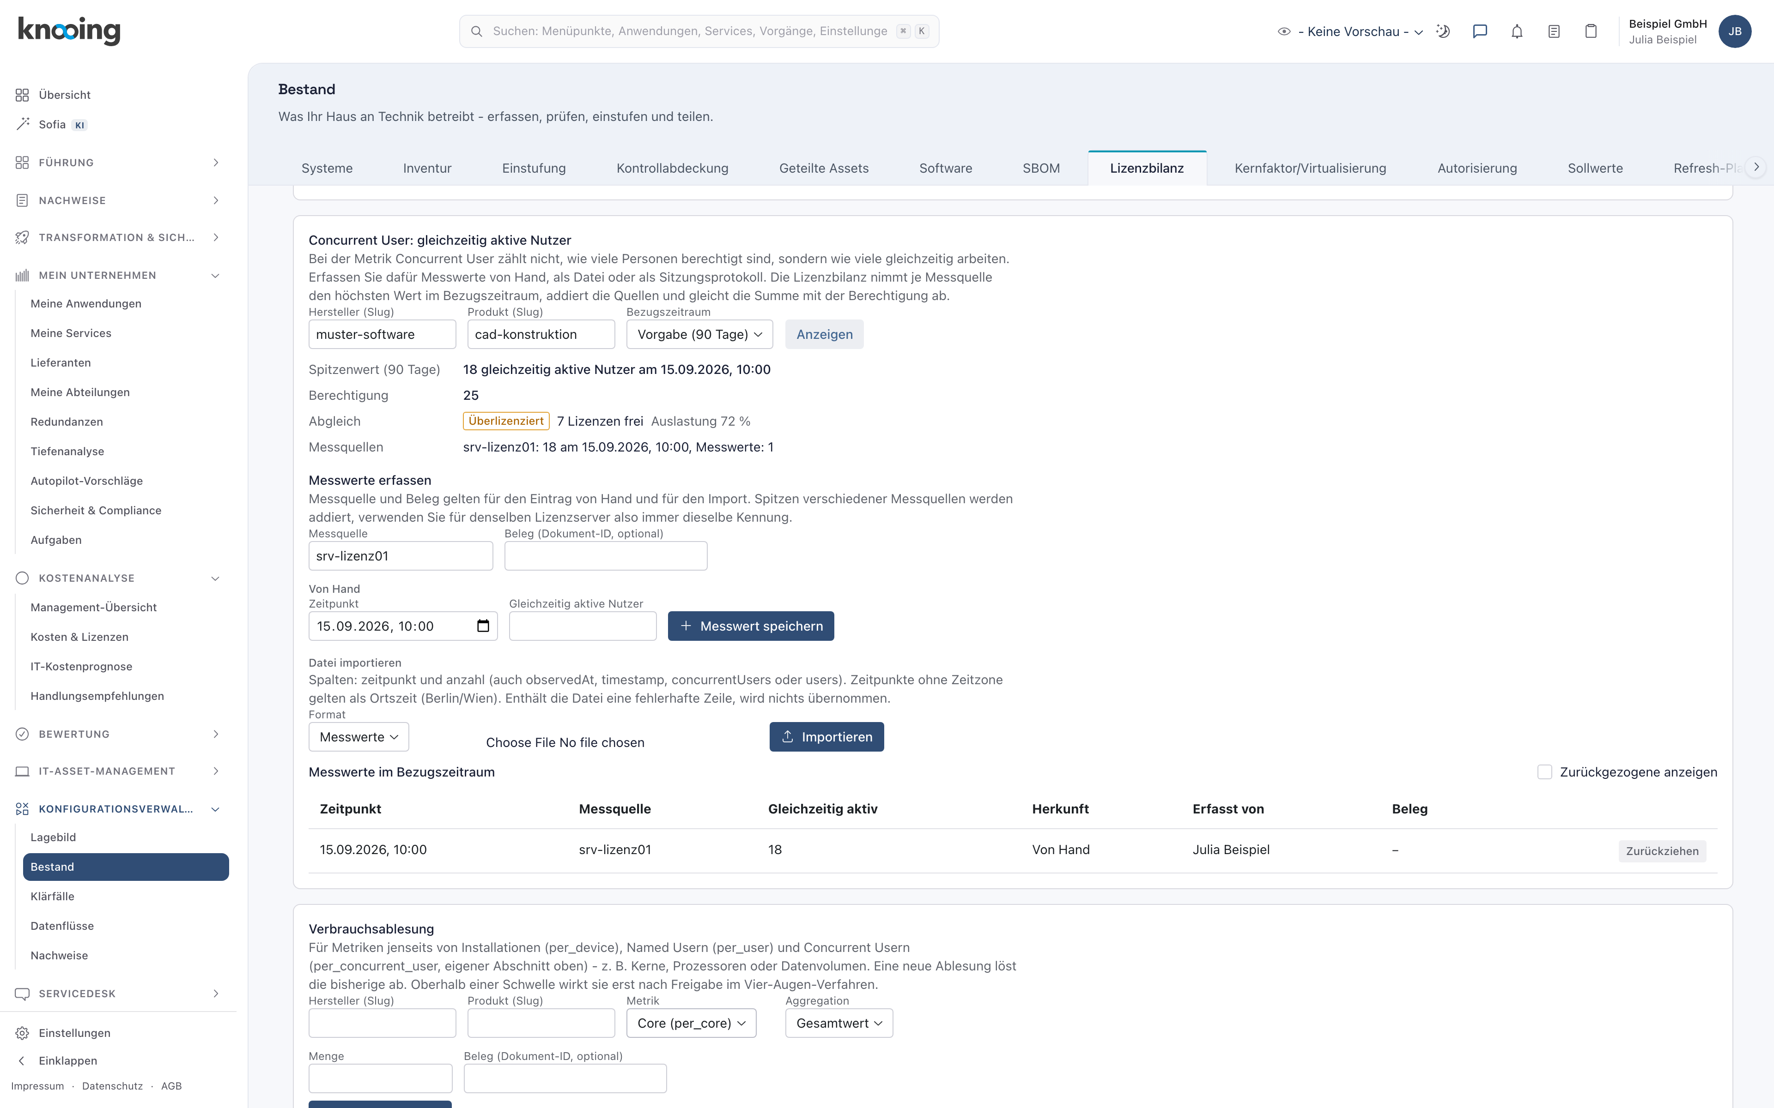Open the calendar picker in Zeitpunkt field
The height and width of the screenshot is (1108, 1774).
[482, 626]
